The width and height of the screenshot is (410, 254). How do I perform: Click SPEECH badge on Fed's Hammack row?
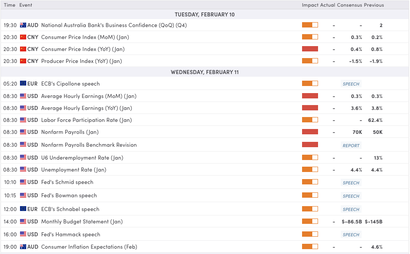(351, 235)
